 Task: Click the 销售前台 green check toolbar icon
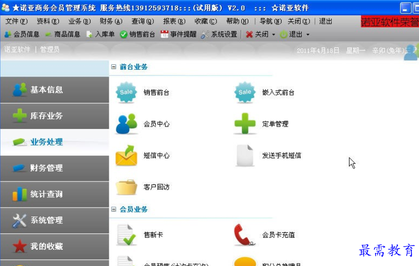pos(124,34)
